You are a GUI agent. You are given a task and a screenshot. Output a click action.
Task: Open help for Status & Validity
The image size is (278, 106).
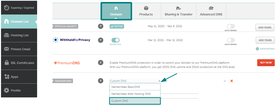point(101,26)
